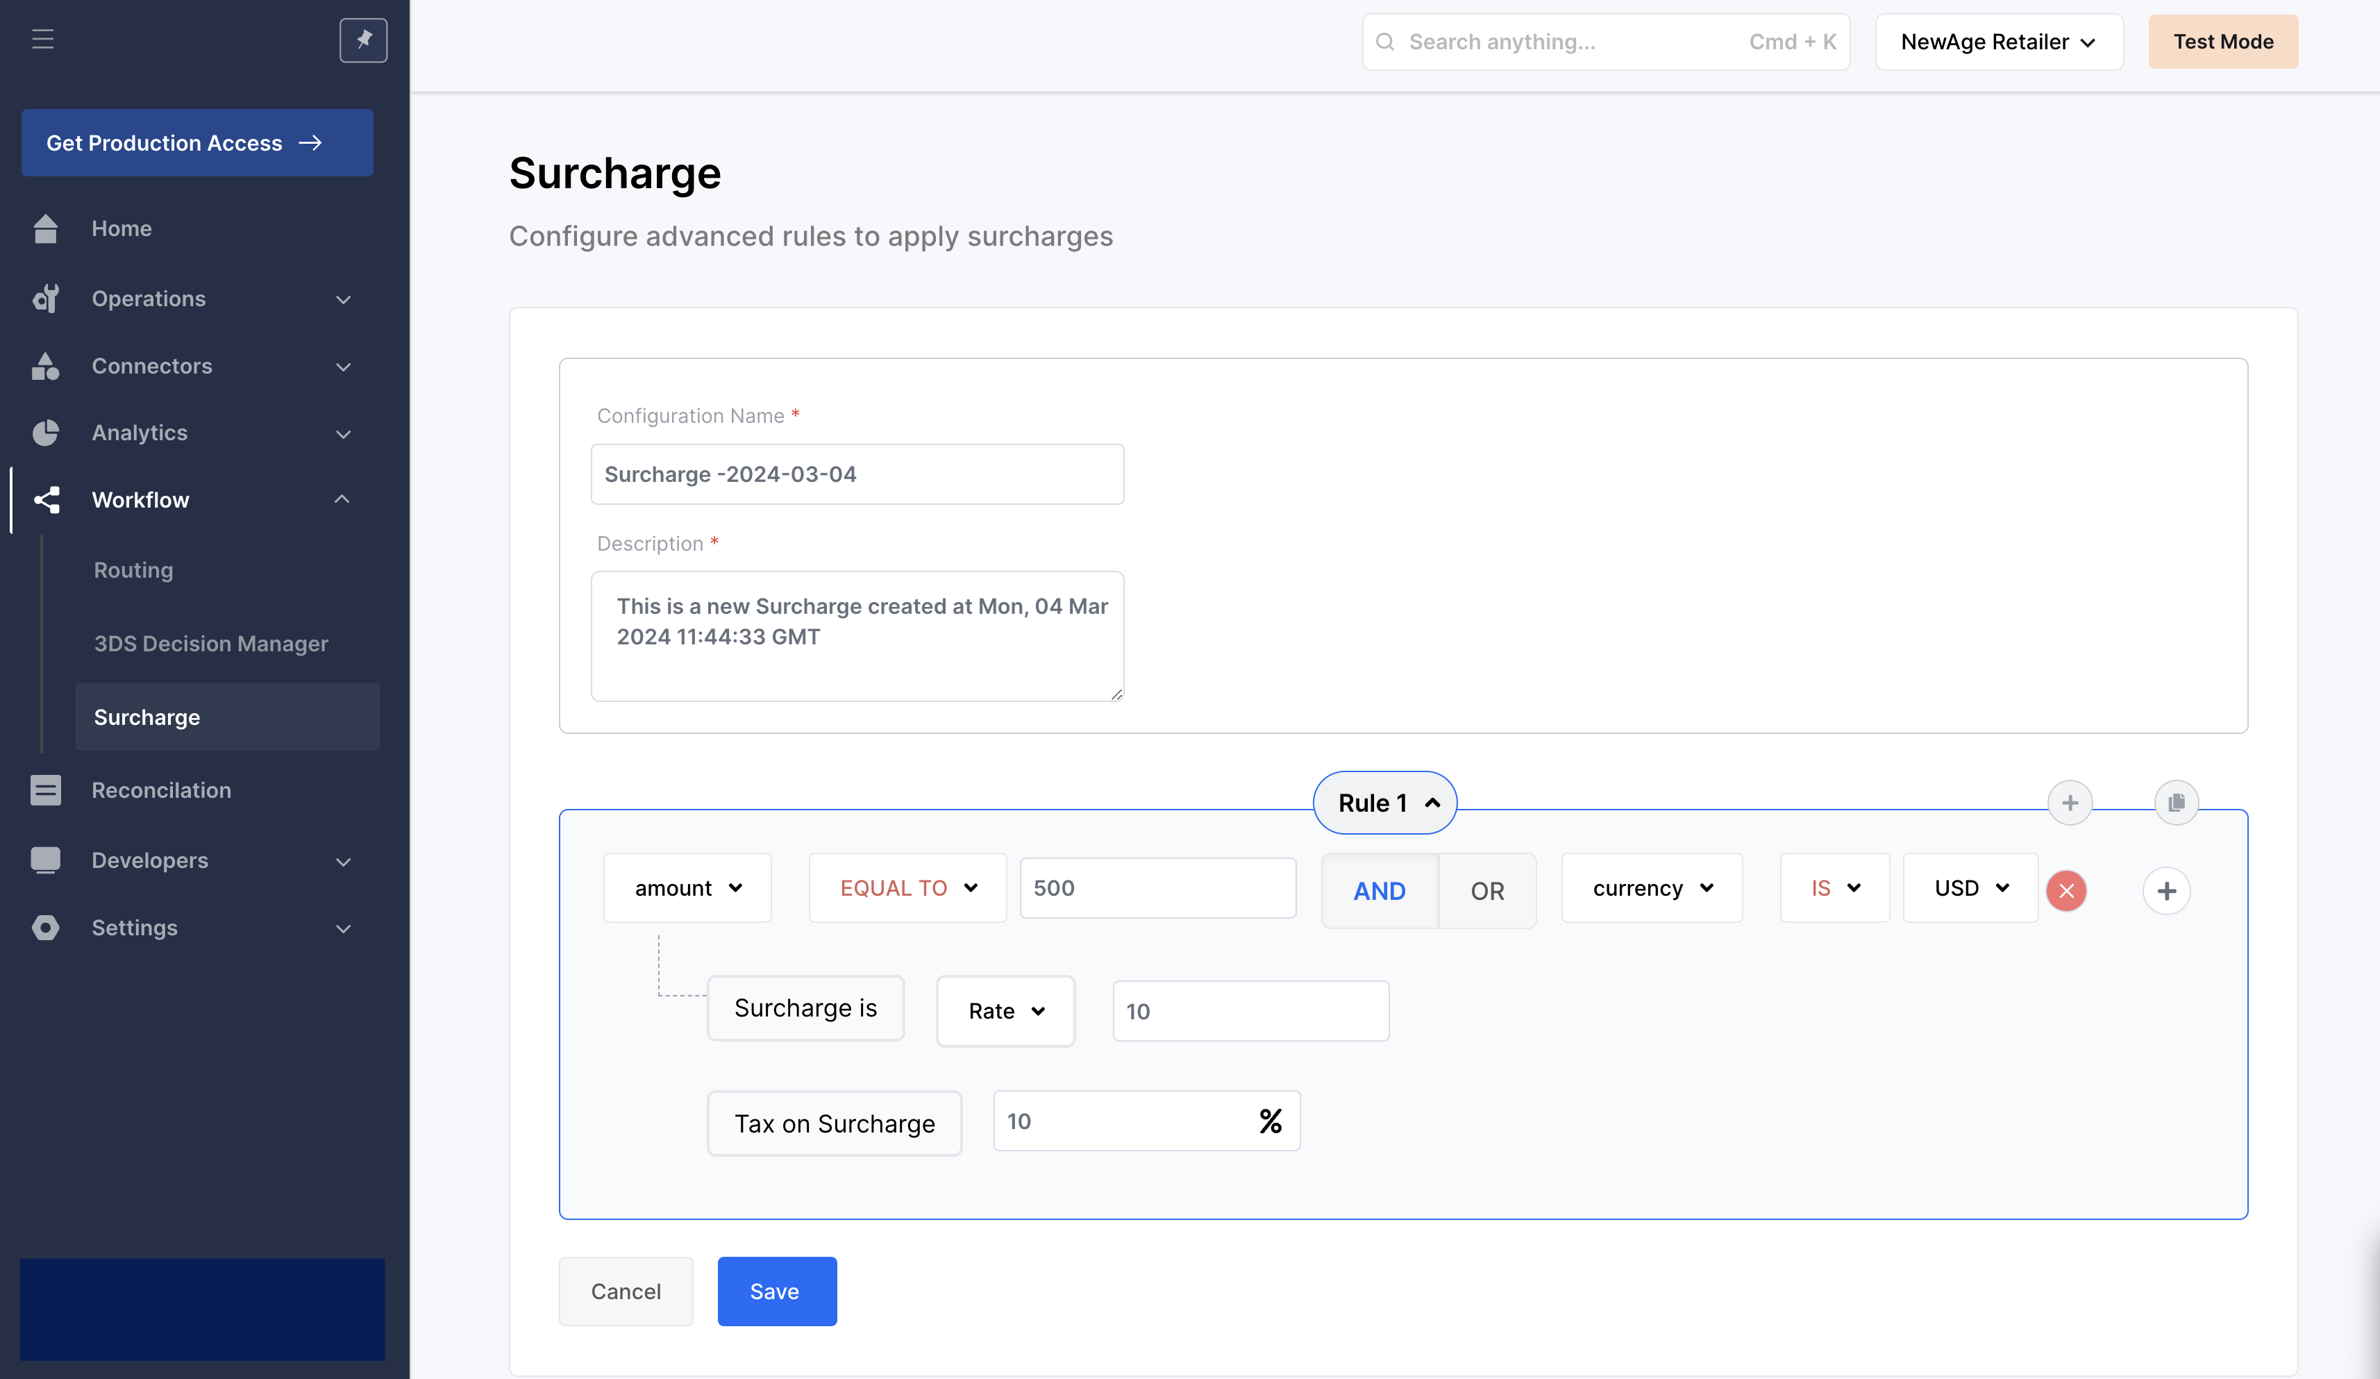
Task: Click the search magnifier icon
Action: click(x=1384, y=42)
